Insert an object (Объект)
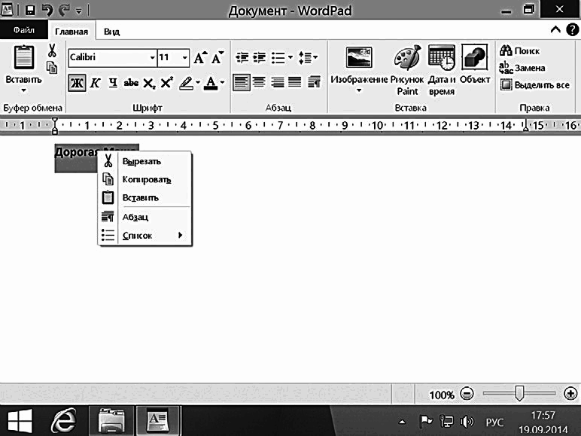 pyautogui.click(x=475, y=64)
